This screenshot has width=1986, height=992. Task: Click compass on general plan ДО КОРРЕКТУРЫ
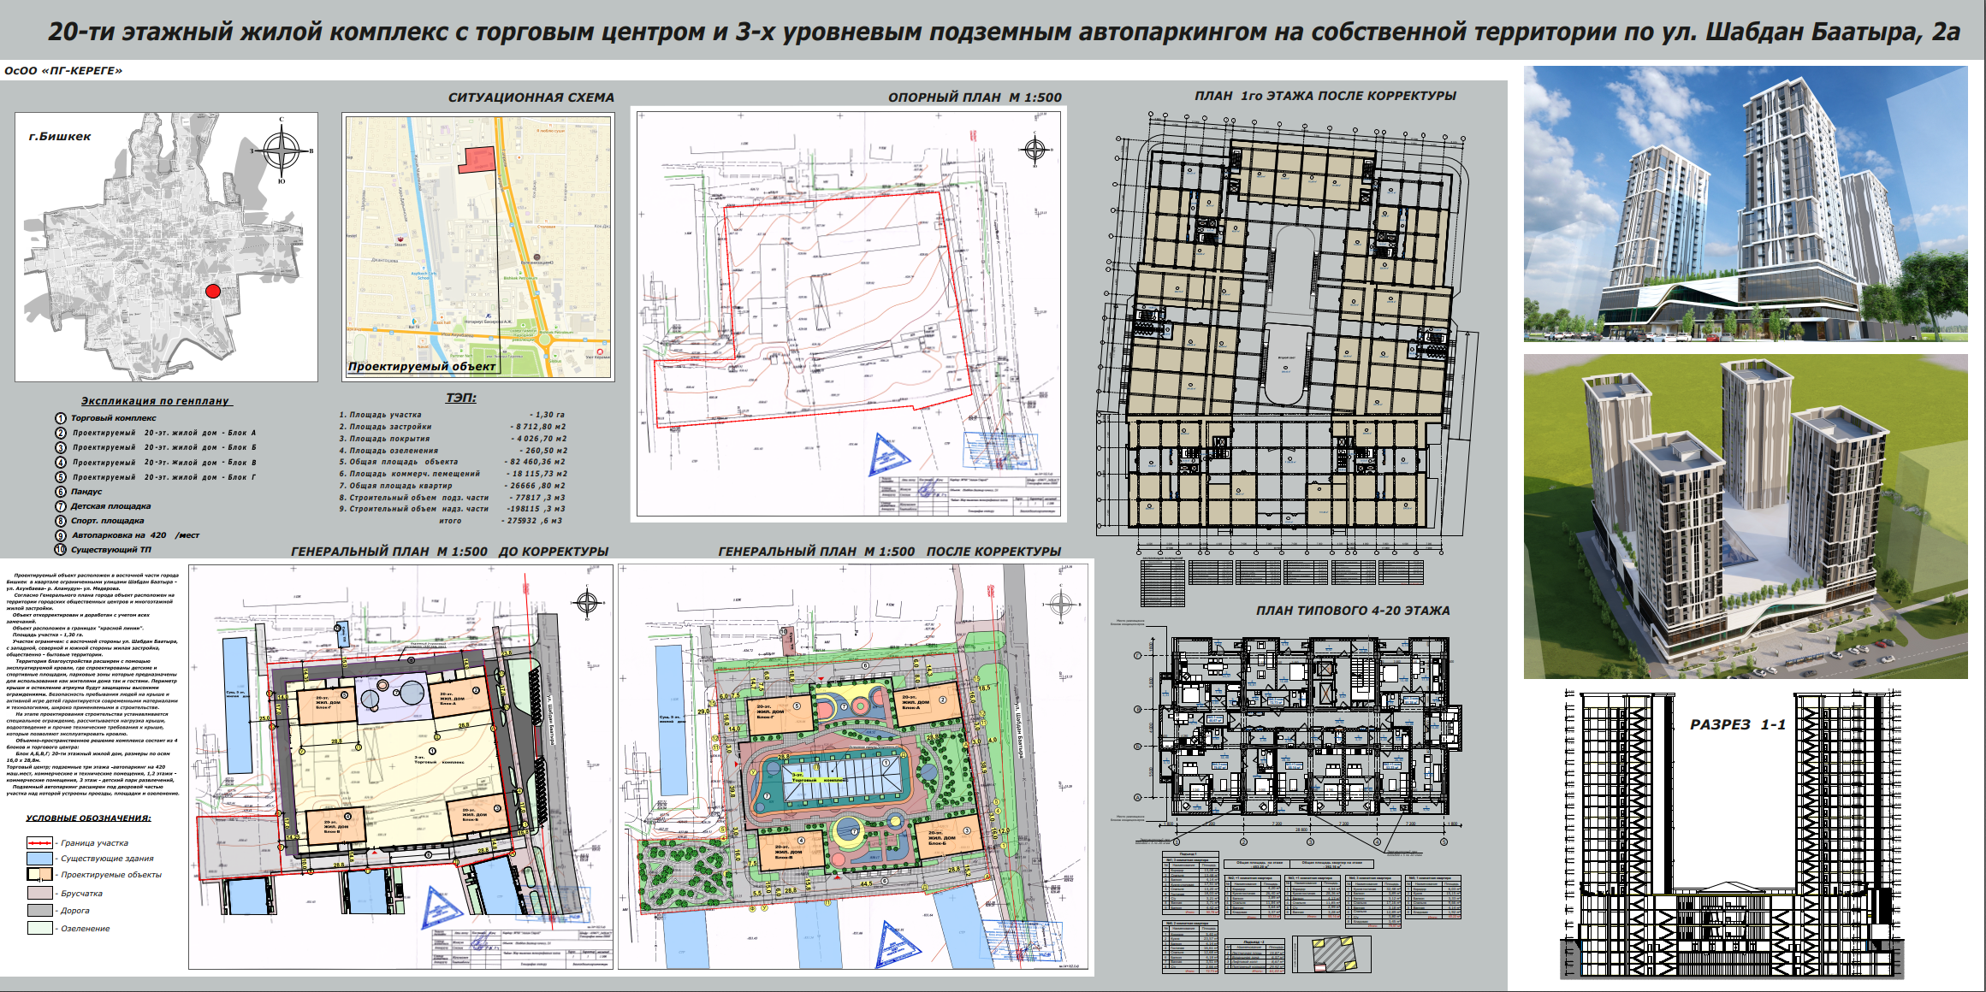(x=587, y=603)
